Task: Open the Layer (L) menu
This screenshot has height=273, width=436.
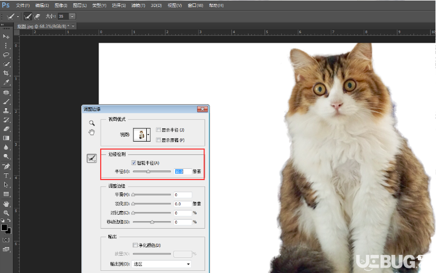Action: pos(80,5)
